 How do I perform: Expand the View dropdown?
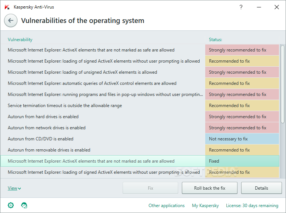(x=14, y=188)
